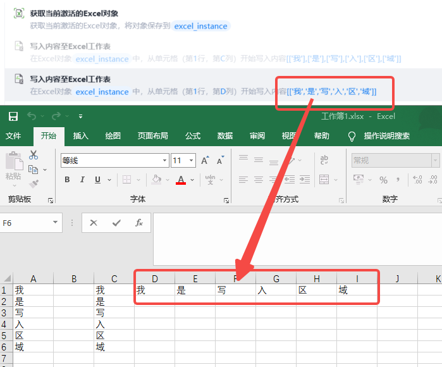Viewport: 442px width, 367px height.
Task: Click the Cut scissors icon
Action: [34, 155]
